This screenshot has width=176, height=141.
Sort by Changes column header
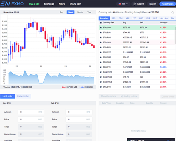[164, 23]
